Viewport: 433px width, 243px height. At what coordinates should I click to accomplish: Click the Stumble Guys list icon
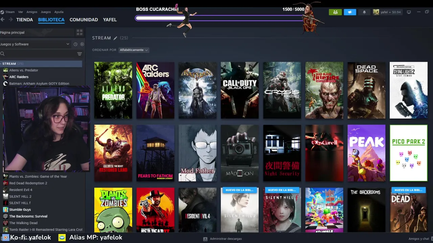click(x=5, y=210)
